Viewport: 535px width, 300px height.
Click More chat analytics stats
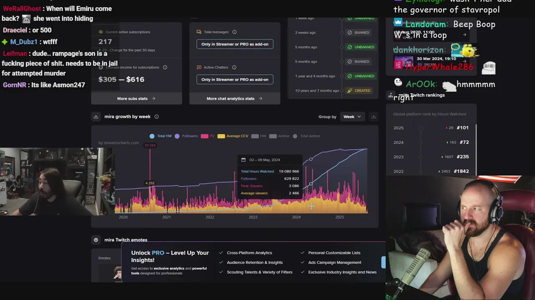click(234, 99)
